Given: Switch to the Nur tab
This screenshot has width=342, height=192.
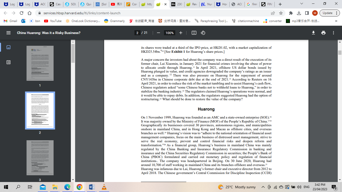Looking at the screenshot, I should pos(207,4).
